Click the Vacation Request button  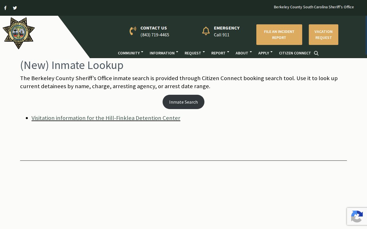323,35
